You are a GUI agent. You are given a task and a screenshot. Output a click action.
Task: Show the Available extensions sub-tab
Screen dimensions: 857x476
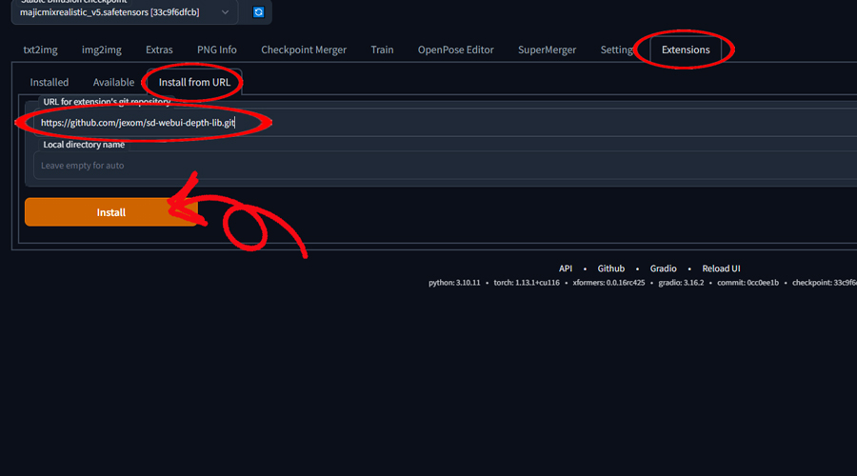tap(113, 82)
